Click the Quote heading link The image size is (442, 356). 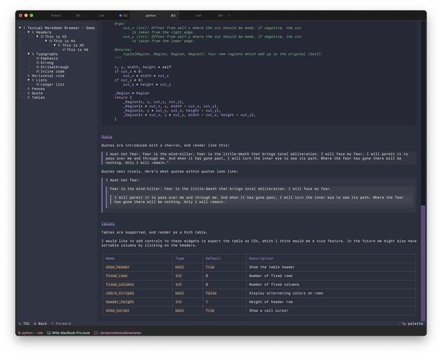pyautogui.click(x=107, y=137)
